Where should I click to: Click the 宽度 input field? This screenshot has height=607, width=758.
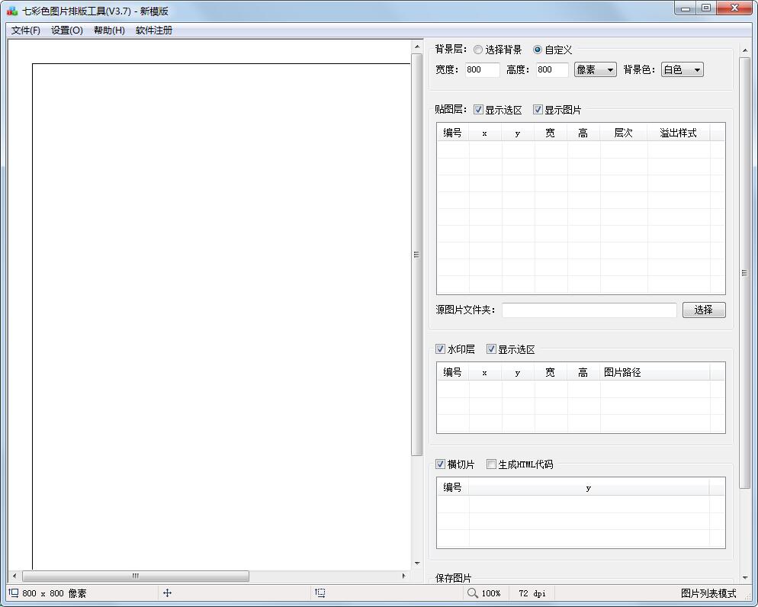click(482, 69)
